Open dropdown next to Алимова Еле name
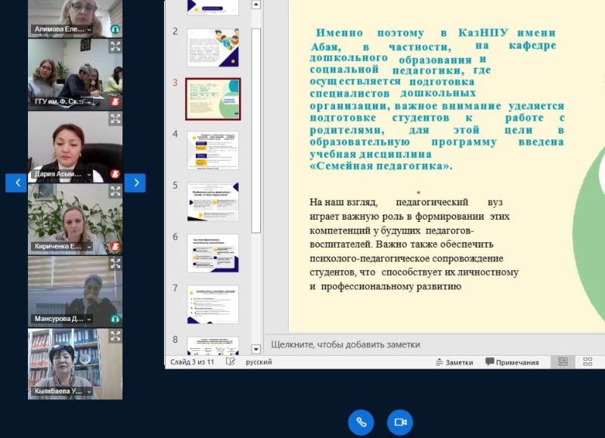 [x=89, y=29]
